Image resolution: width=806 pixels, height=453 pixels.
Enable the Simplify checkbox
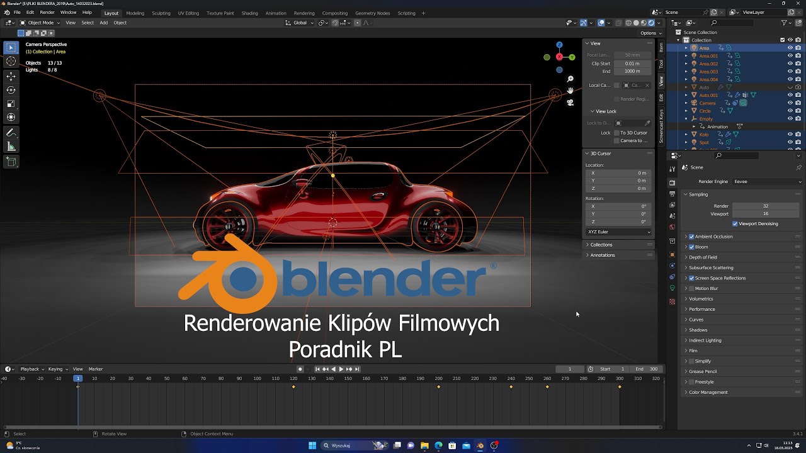tap(691, 361)
